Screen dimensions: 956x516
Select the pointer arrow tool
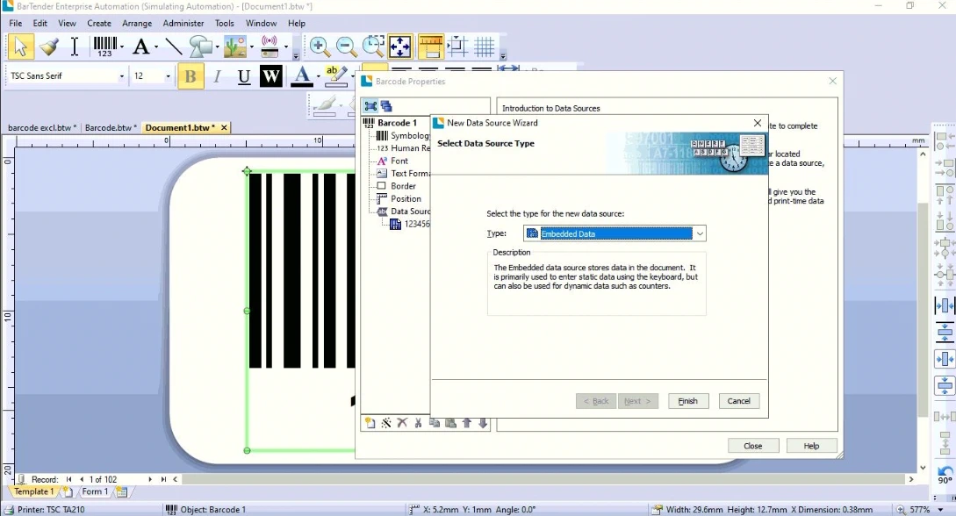[x=20, y=47]
